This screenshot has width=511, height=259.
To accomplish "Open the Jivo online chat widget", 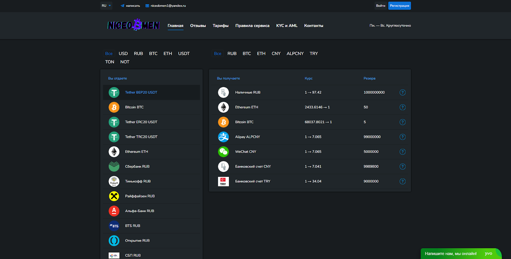I will [460, 254].
